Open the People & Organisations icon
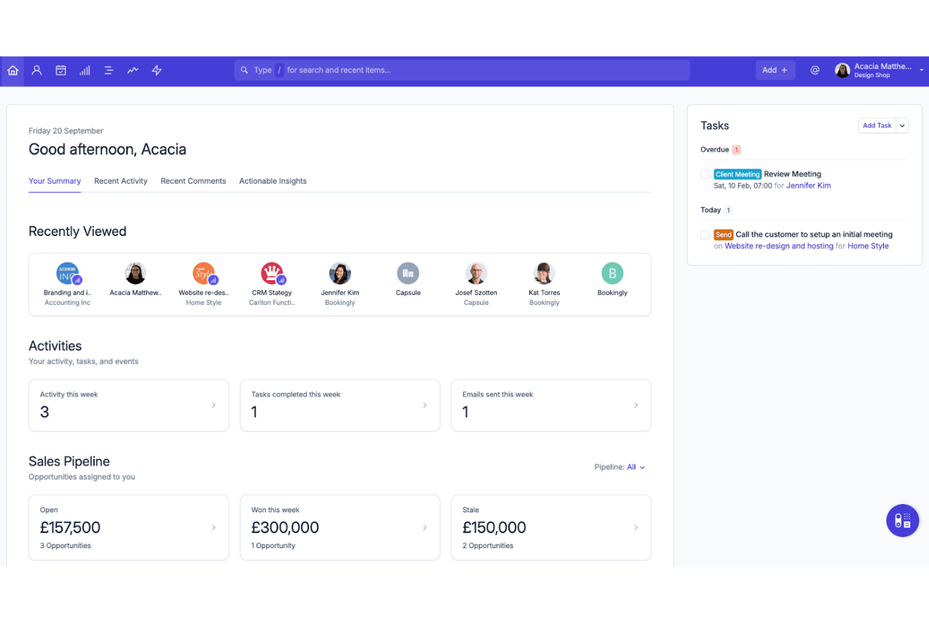 click(37, 70)
